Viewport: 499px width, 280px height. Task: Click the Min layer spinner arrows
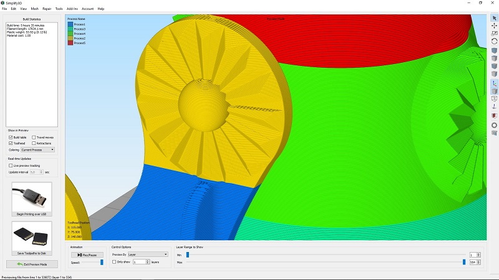click(478, 255)
